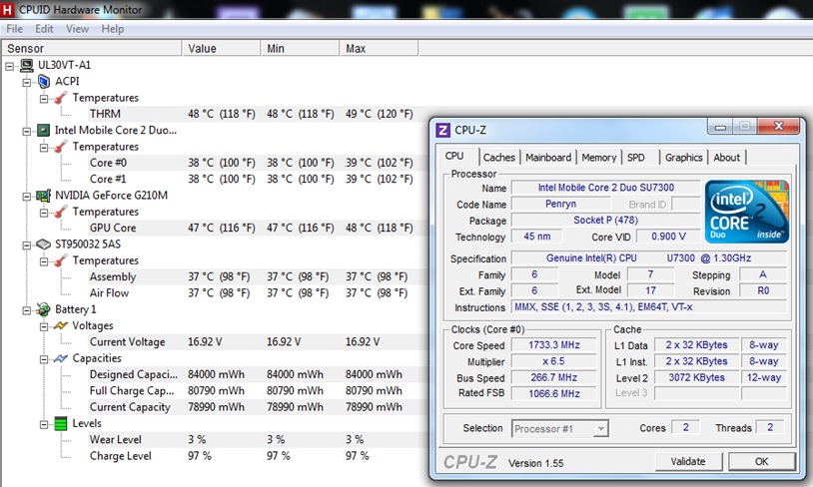Click thermometer icon under Intel Mobile Core 2 Duo
The height and width of the screenshot is (487, 813).
click(61, 147)
